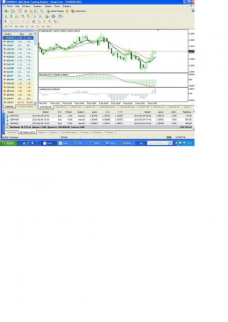Open the Журнал terminal tab

pyautogui.click(x=110, y=132)
